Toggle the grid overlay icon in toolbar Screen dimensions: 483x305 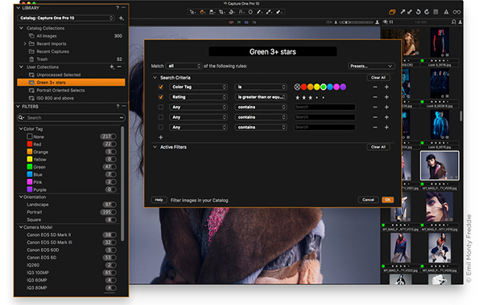coord(436,12)
